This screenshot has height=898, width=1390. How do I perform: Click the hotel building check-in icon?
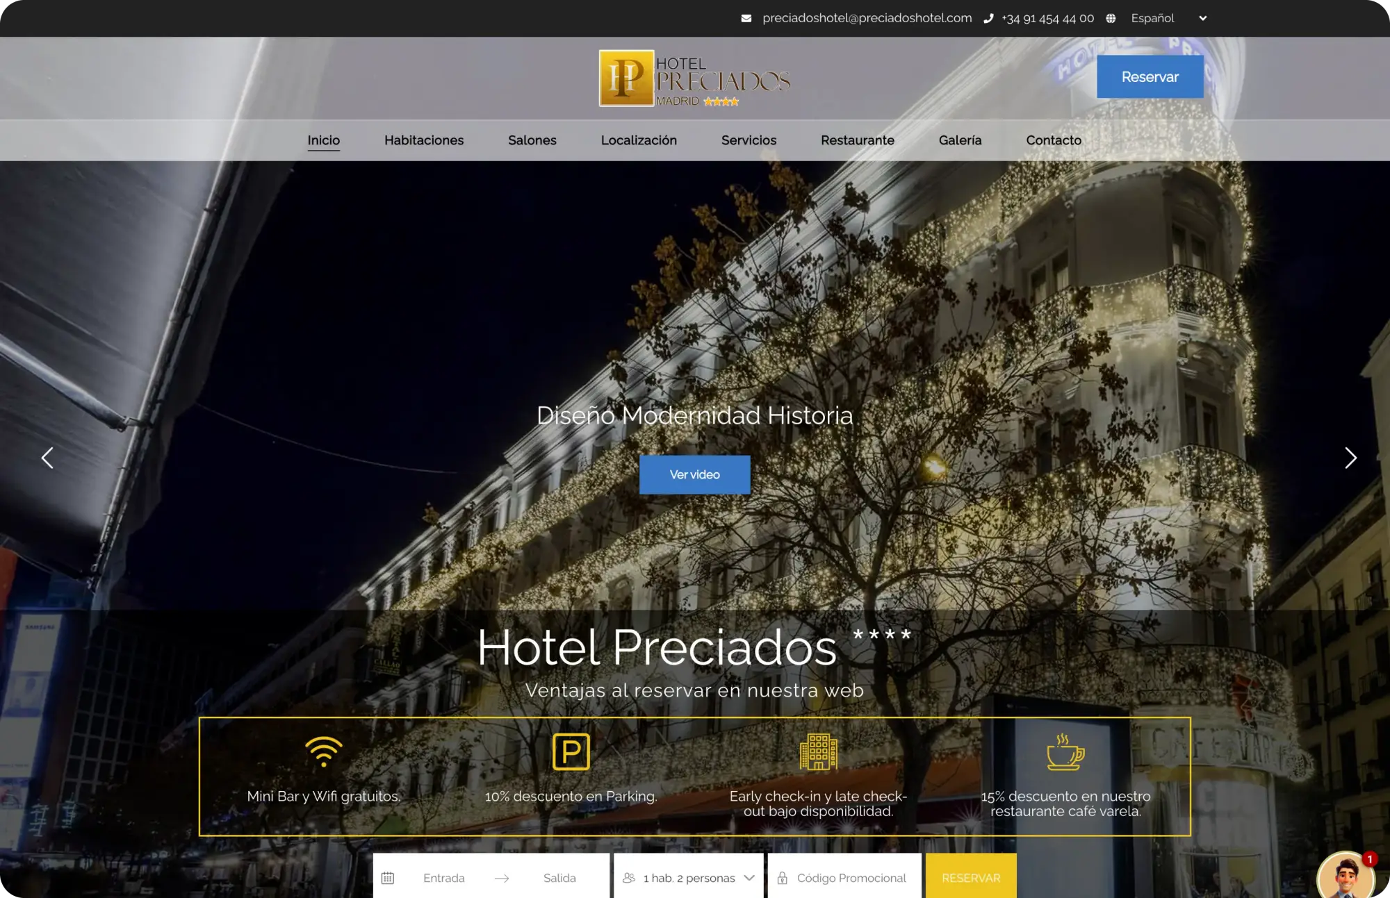click(819, 751)
